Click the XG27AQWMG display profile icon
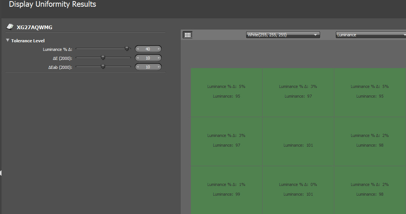Viewport: 406px width, 214px height. pos(10,27)
